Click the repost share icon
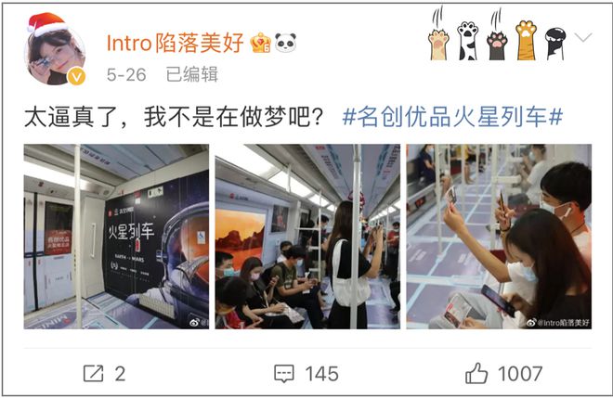613x398 pixels. coord(94,374)
